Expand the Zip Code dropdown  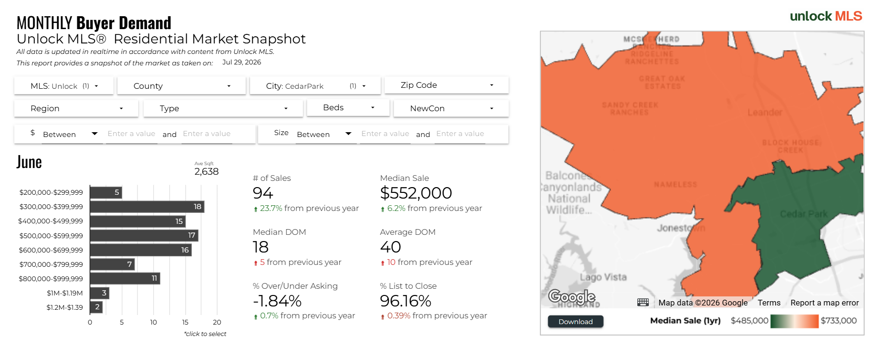click(x=447, y=85)
